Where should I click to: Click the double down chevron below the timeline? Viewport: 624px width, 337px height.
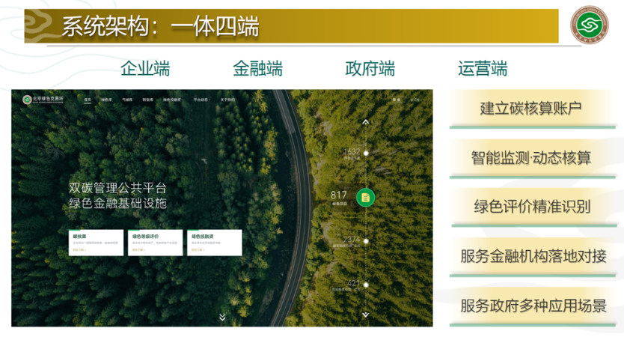[x=365, y=314]
